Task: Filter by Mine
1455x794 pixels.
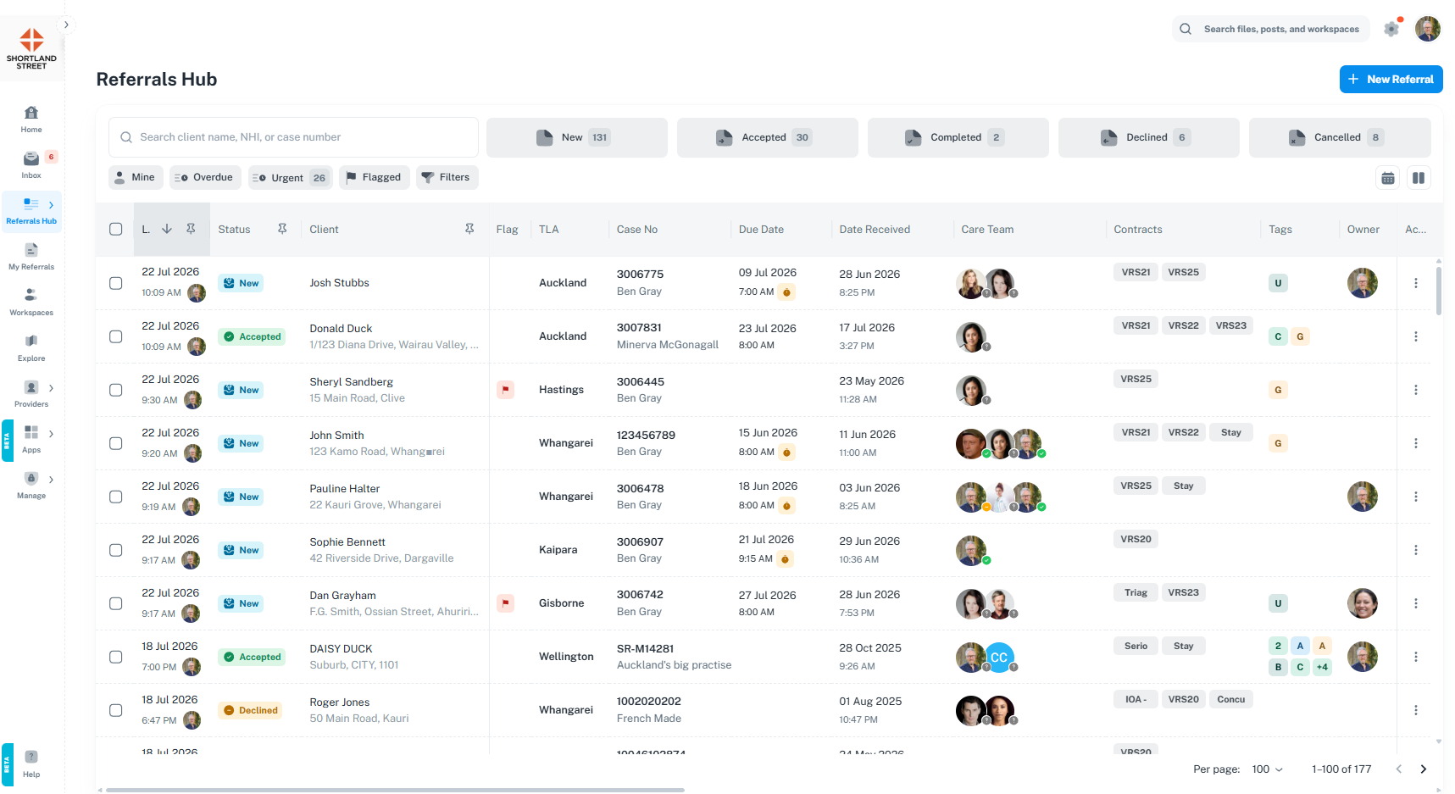Action: [136, 177]
